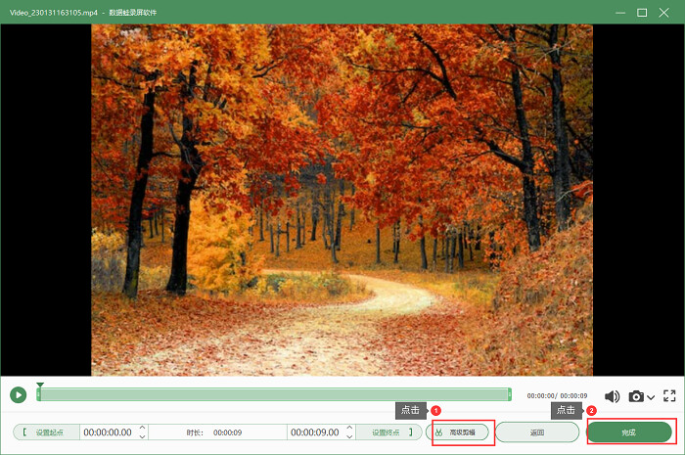Increase the end time with the up arrow

coord(349,428)
